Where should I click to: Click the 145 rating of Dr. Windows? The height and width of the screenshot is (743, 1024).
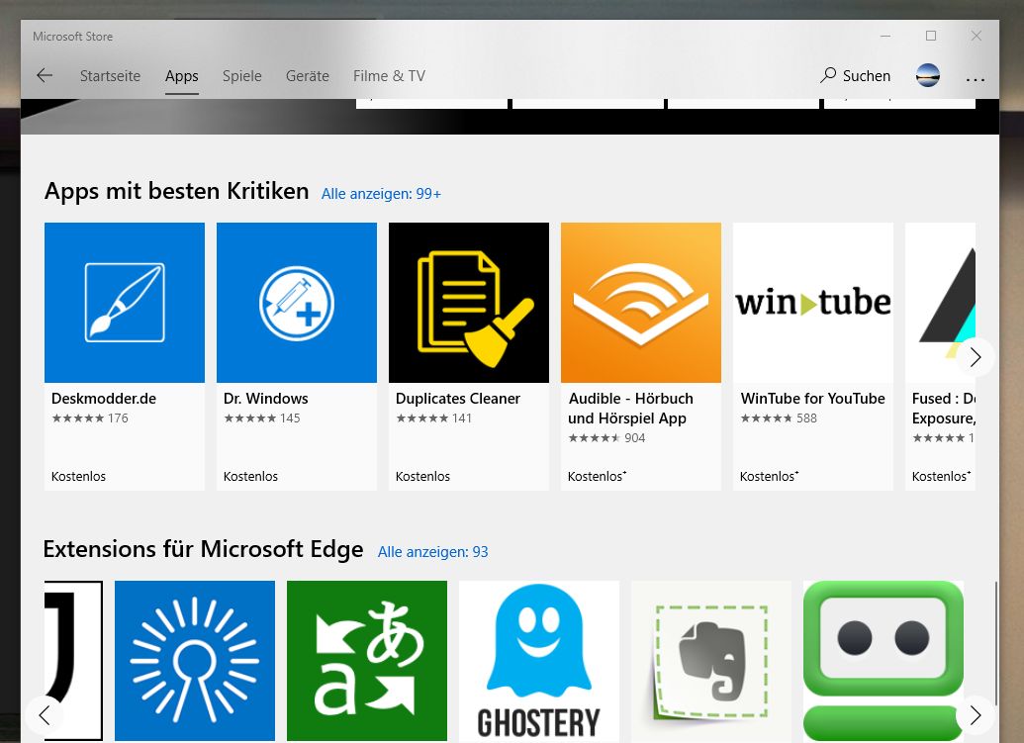pos(262,418)
